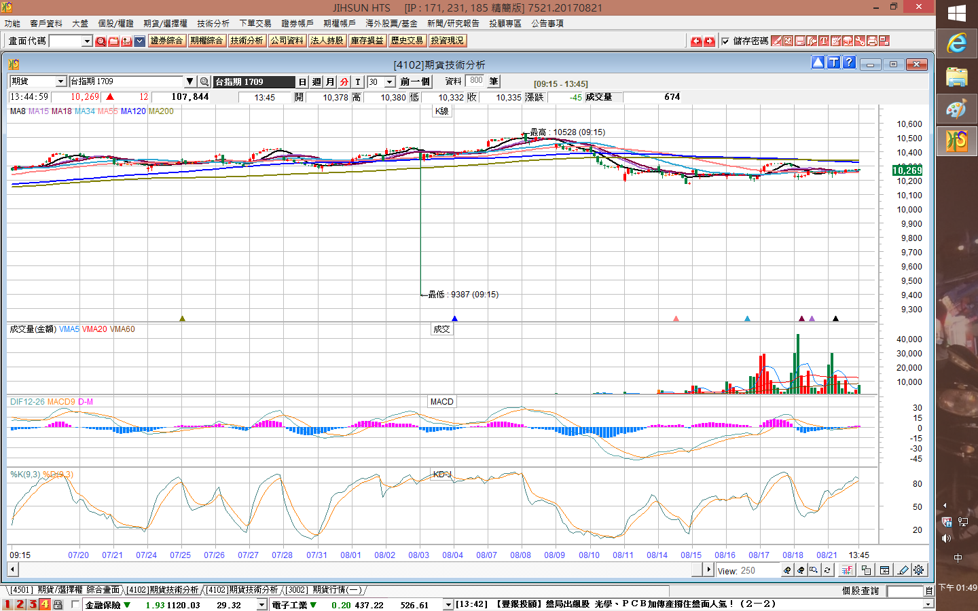Click the red wrench settings icon

[860, 41]
